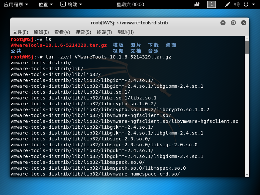Open 编辑(E) menu in terminal
The image size is (260, 195).
41,32
